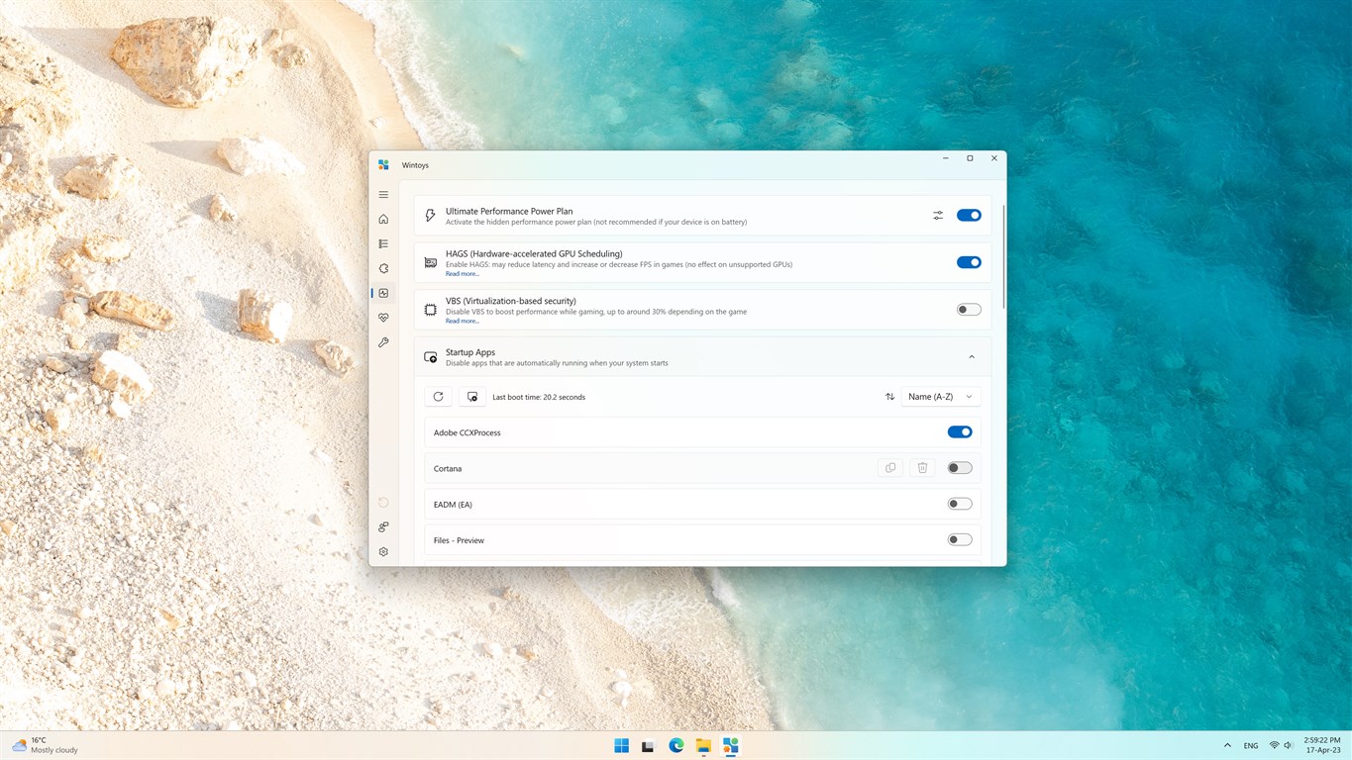Open VBS Read more link

pyautogui.click(x=462, y=322)
